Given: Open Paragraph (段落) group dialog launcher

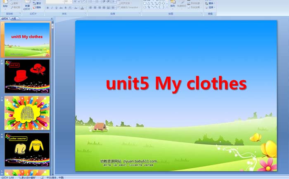Looking at the screenshot, I should click(140, 14).
